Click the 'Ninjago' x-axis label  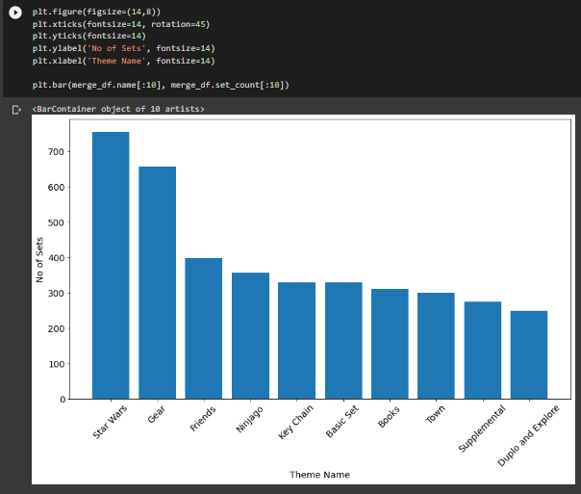(x=250, y=420)
